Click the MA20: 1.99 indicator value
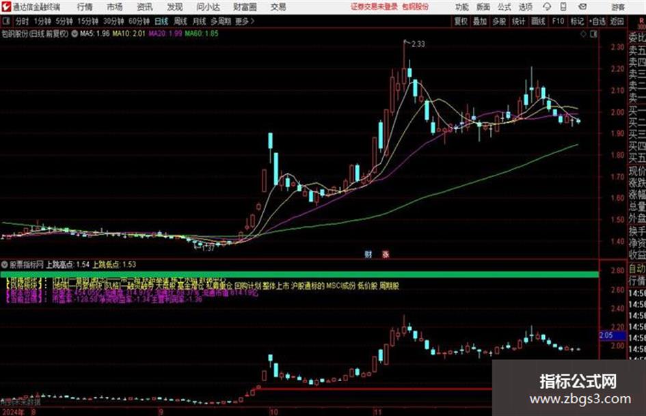The height and width of the screenshot is (416, 646). point(165,33)
